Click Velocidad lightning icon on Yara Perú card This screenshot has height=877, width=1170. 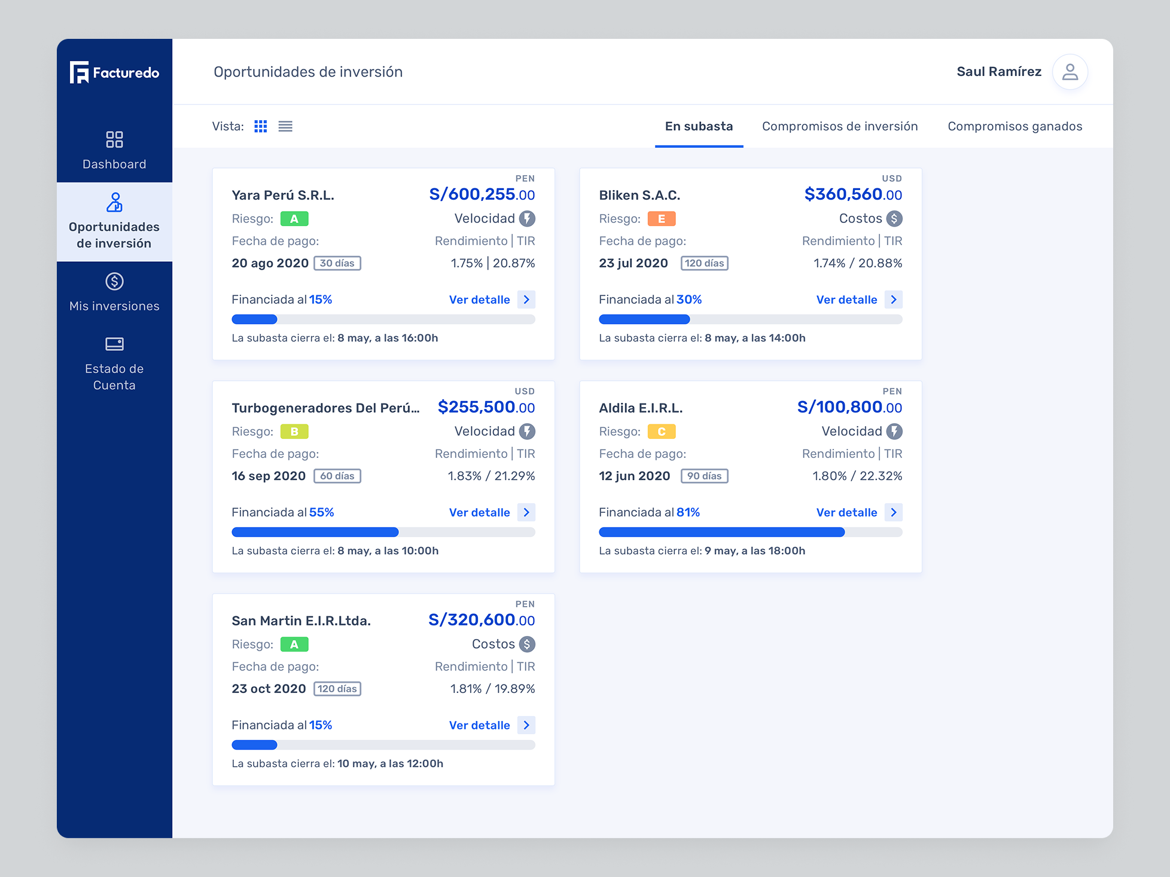coord(527,218)
